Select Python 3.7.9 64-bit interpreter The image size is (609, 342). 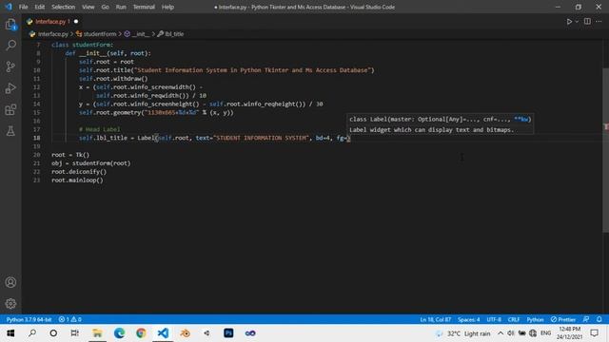point(29,319)
